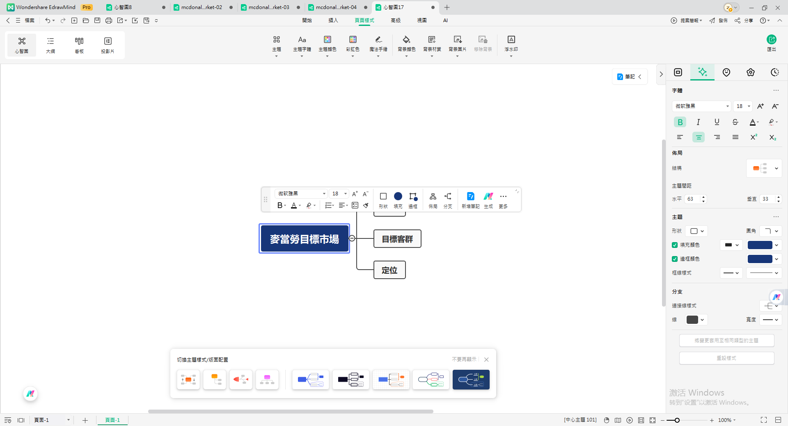
Task: Toggle the Fill Color (填充顏色) checkbox
Action: click(675, 245)
